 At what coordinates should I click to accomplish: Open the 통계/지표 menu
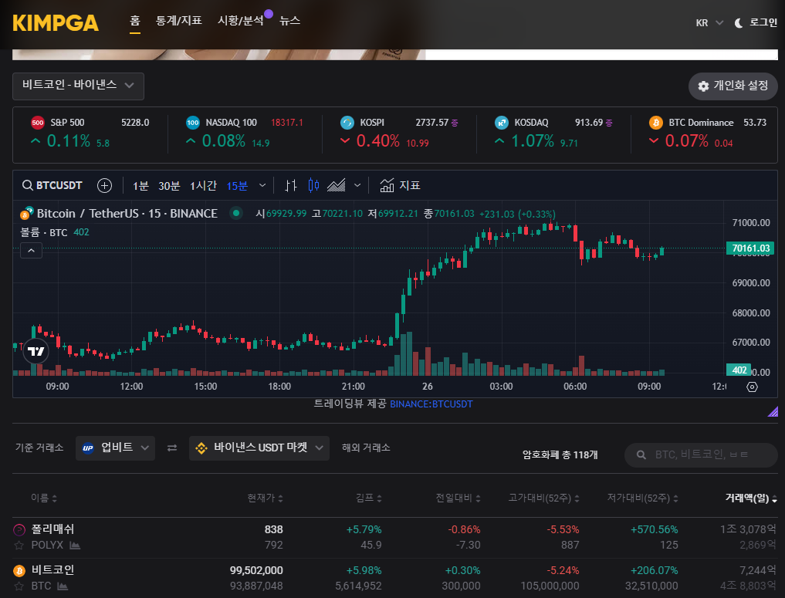coord(179,21)
